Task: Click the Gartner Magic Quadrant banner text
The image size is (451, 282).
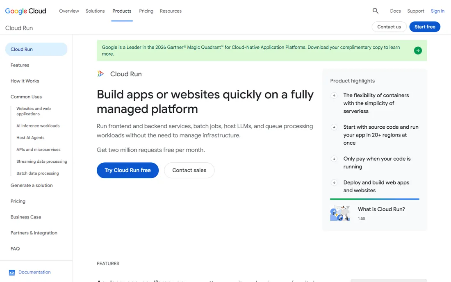Action: click(x=251, y=50)
